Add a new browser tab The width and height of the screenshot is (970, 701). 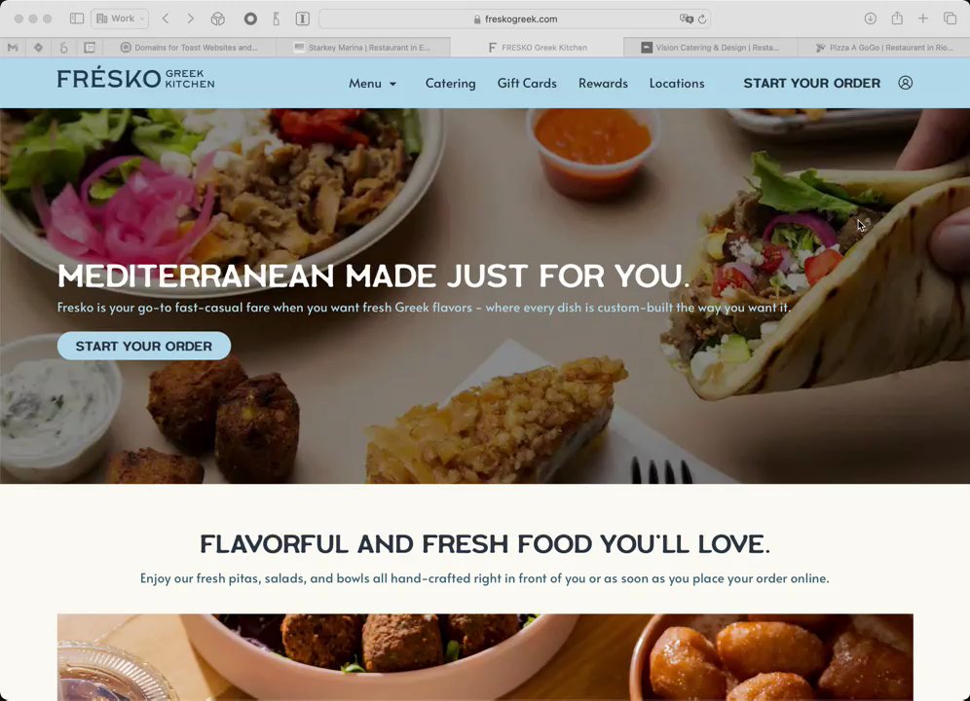pos(923,18)
